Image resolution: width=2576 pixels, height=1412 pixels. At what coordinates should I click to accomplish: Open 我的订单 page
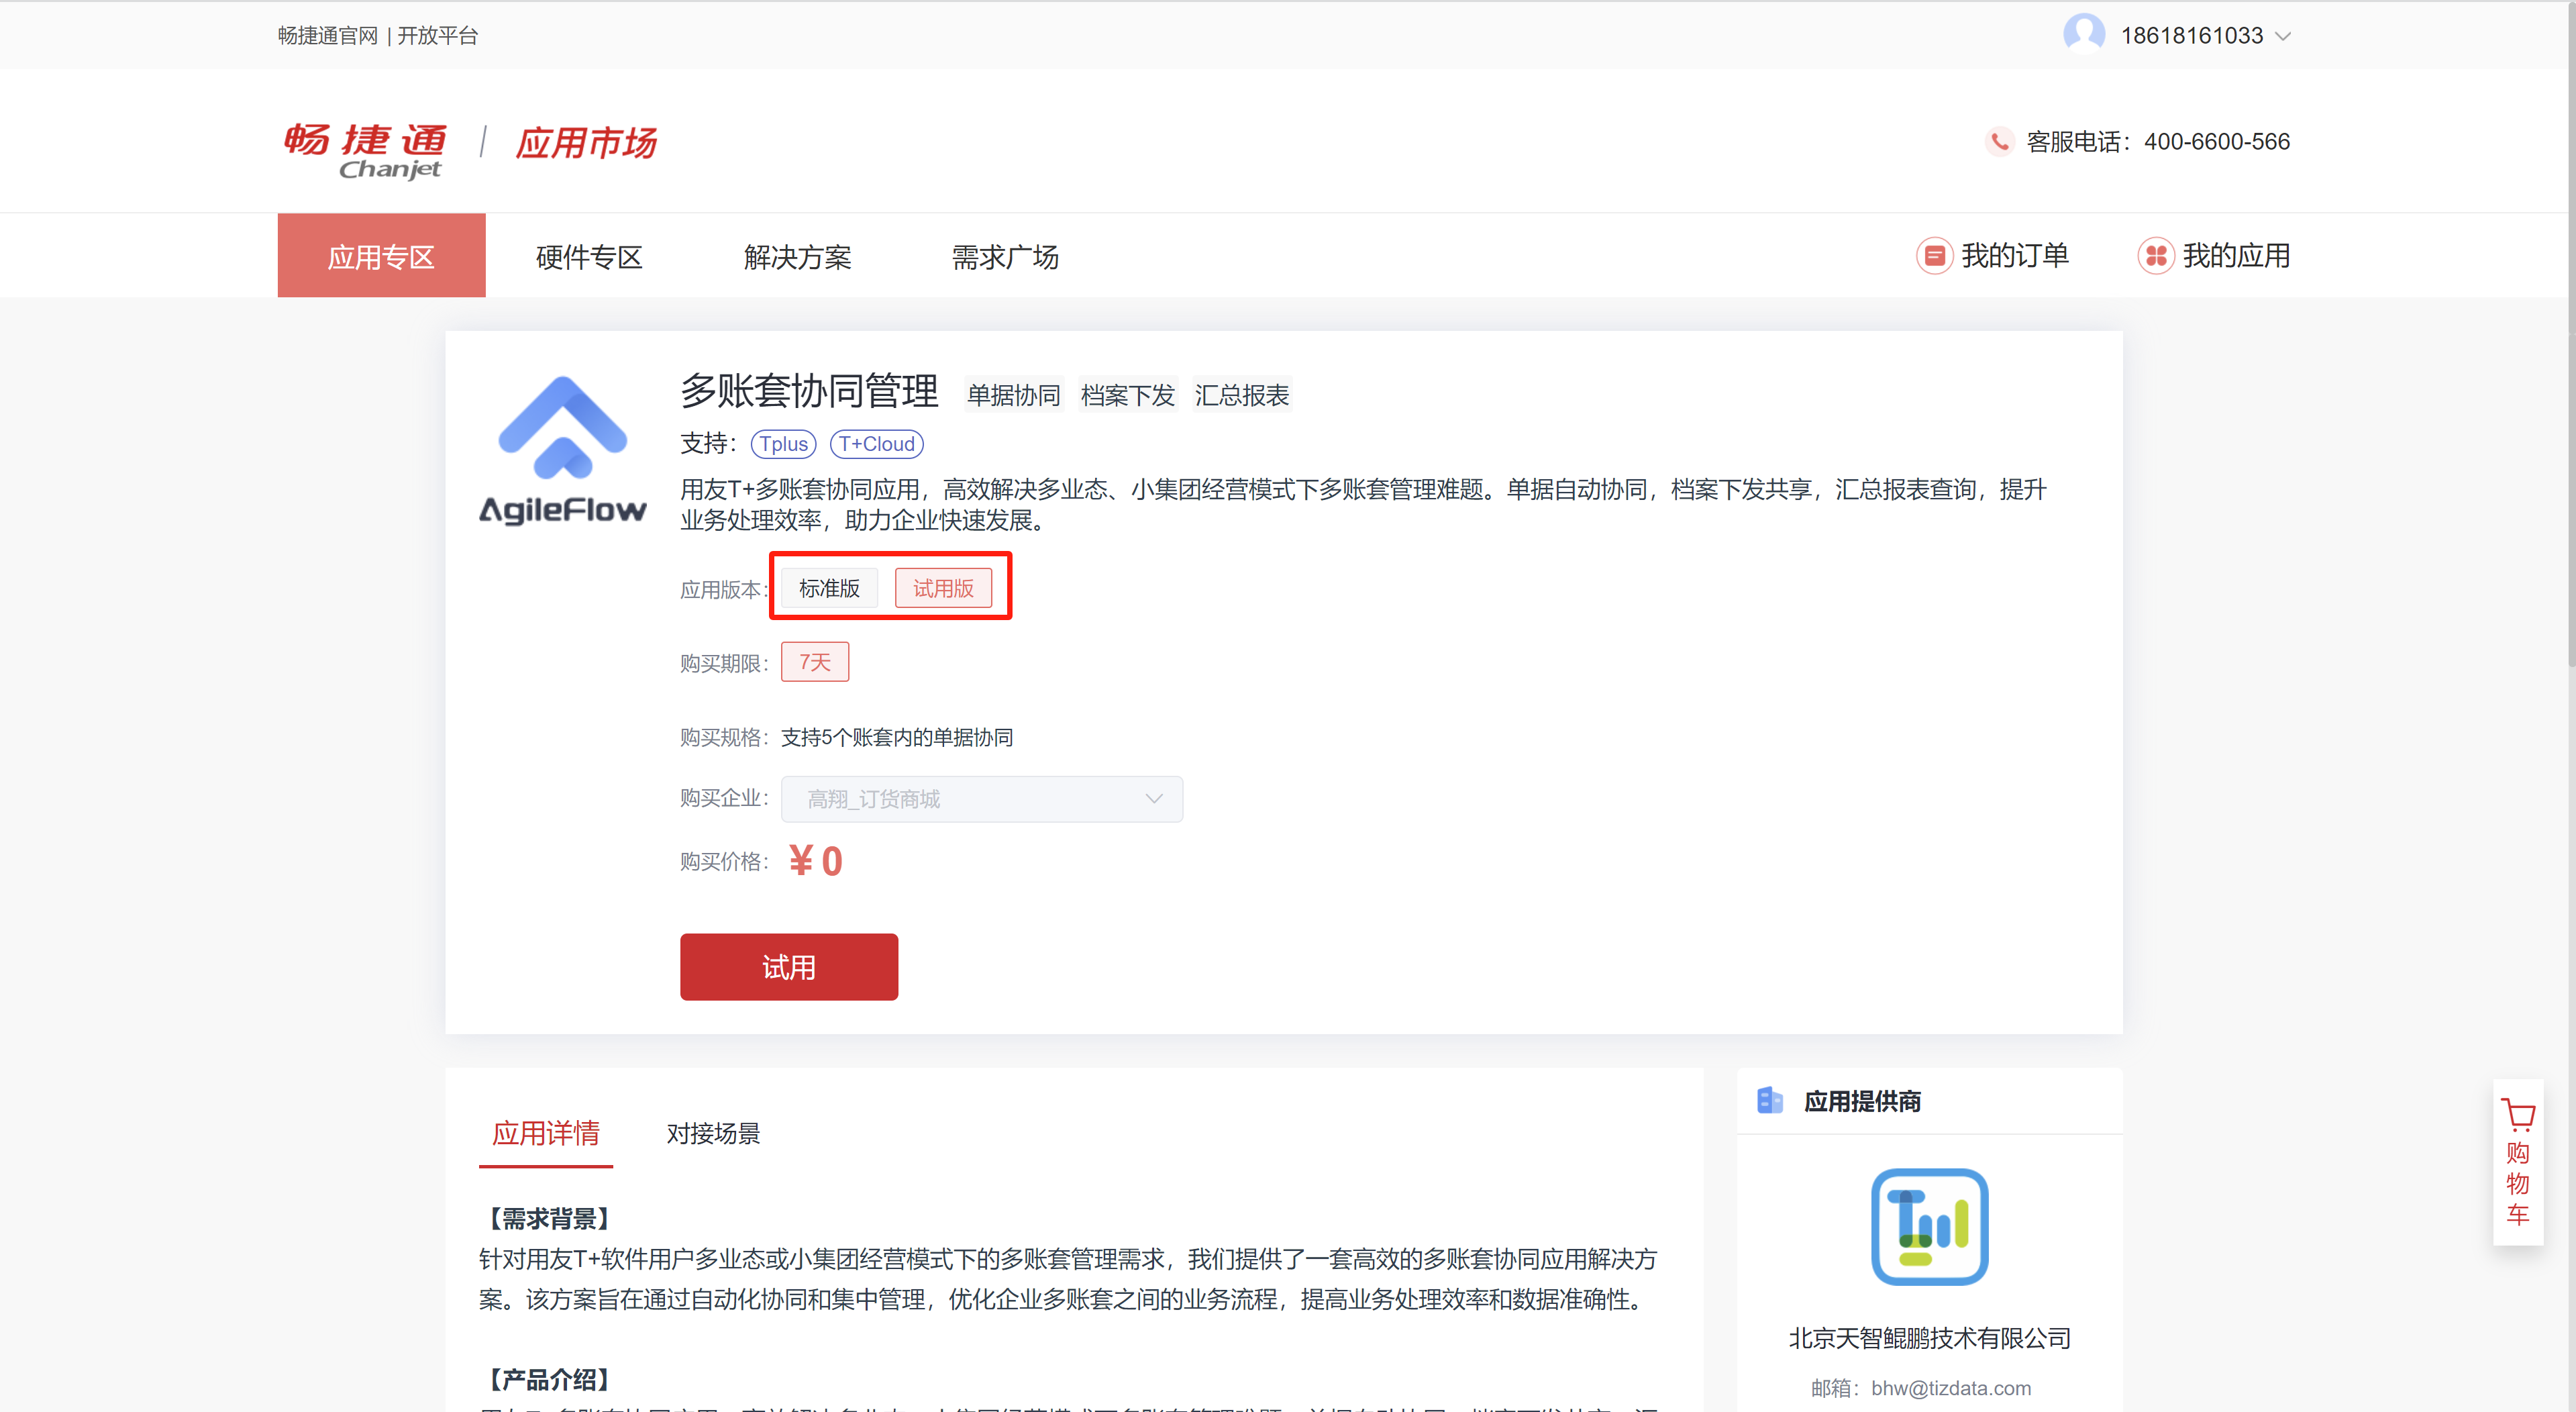pyautogui.click(x=2015, y=256)
